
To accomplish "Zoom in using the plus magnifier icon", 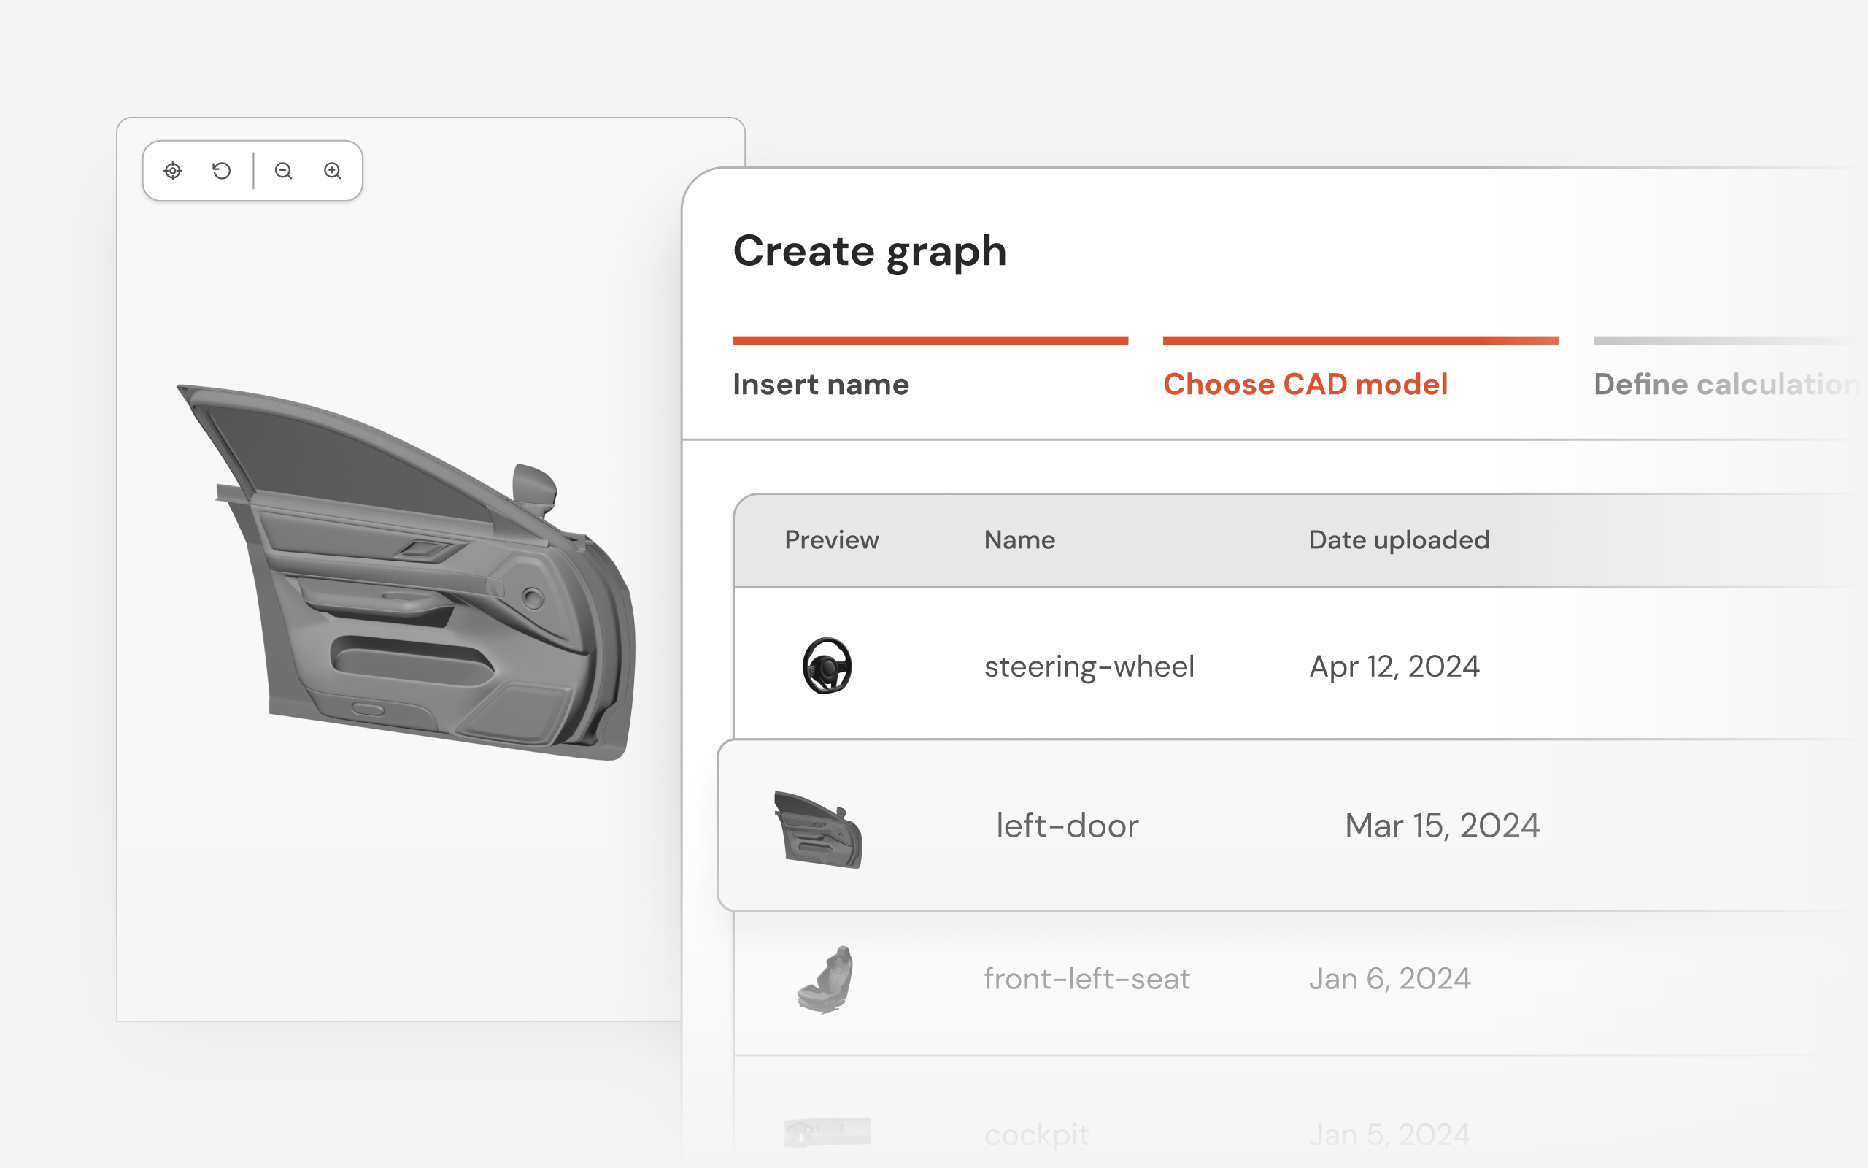I will [333, 171].
